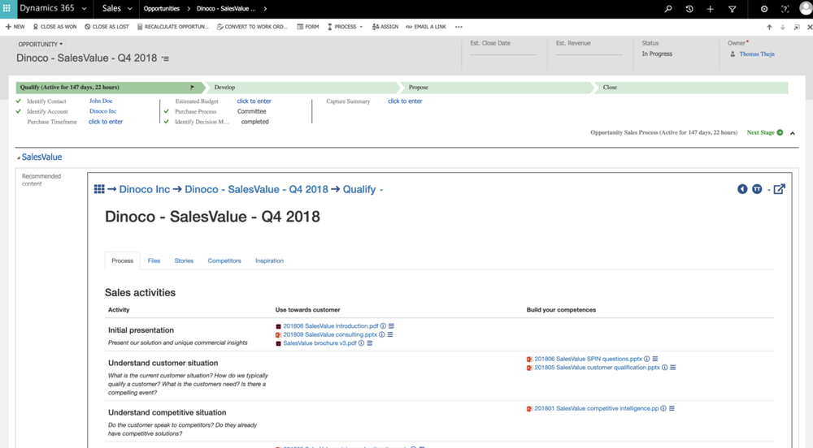Image resolution: width=813 pixels, height=448 pixels.
Task: Click New in the command bar
Action: [15, 27]
